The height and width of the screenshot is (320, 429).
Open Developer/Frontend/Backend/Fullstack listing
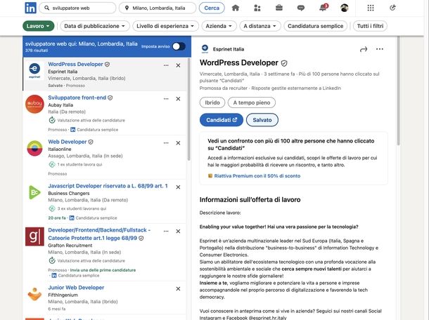click(x=99, y=234)
